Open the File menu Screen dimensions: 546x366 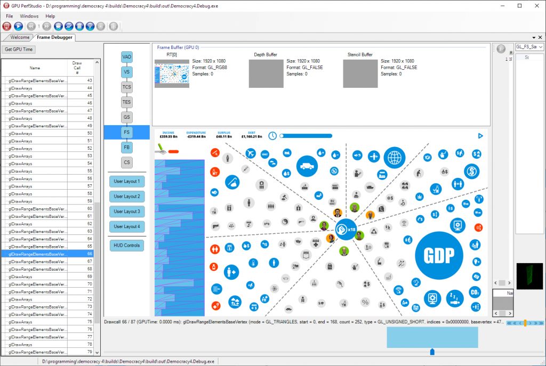pyautogui.click(x=10, y=16)
